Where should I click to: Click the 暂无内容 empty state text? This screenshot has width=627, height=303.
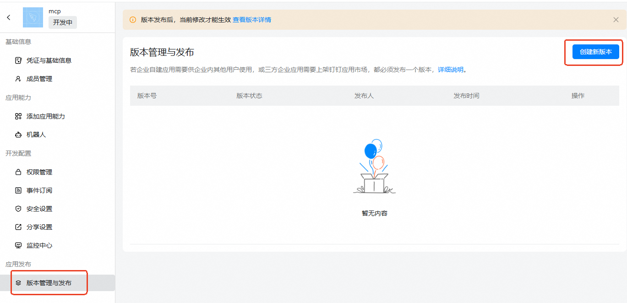375,213
